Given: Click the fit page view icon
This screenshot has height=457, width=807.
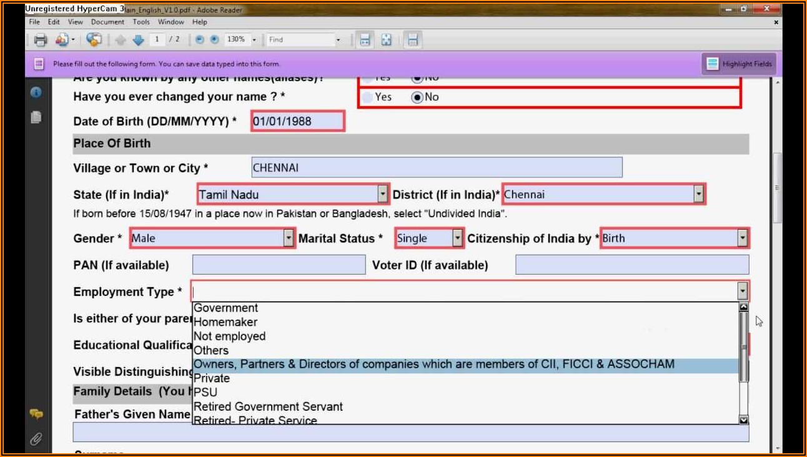Looking at the screenshot, I should (x=387, y=40).
